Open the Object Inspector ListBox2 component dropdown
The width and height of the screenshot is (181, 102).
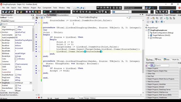(x=33, y=18)
